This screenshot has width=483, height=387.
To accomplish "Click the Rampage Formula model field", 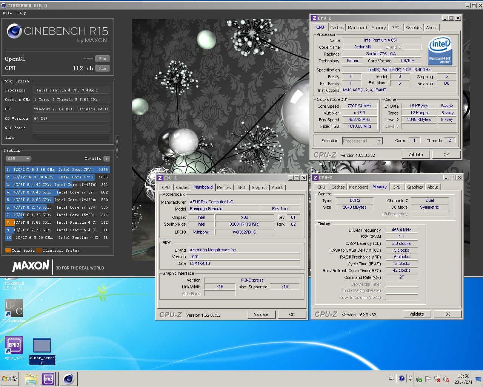I will point(224,209).
